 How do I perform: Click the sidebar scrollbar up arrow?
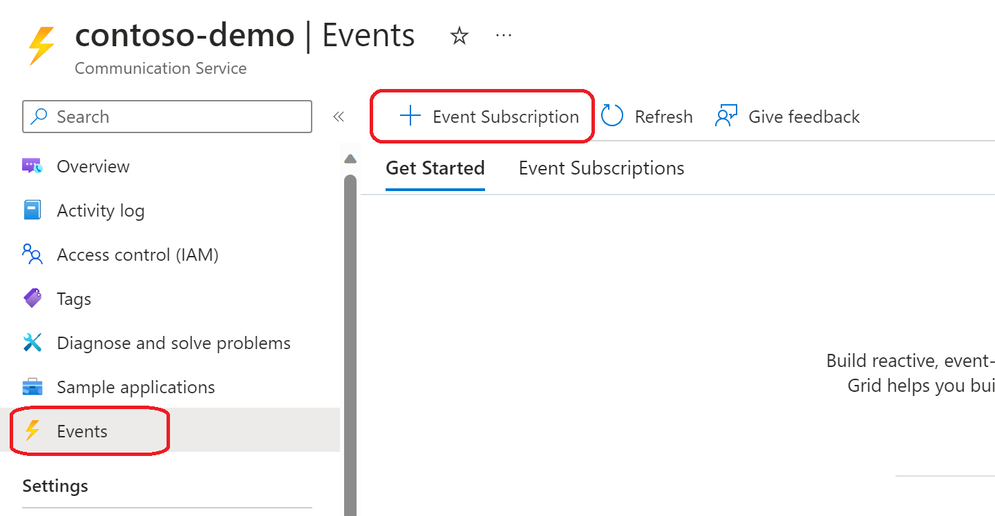[350, 159]
